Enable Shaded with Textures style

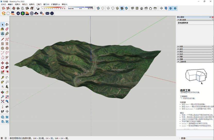(122, 8)
